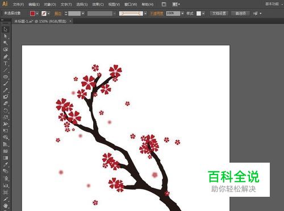This screenshot has width=284, height=211.
Task: Select the Artboard tool
Action: click(x=6, y=192)
